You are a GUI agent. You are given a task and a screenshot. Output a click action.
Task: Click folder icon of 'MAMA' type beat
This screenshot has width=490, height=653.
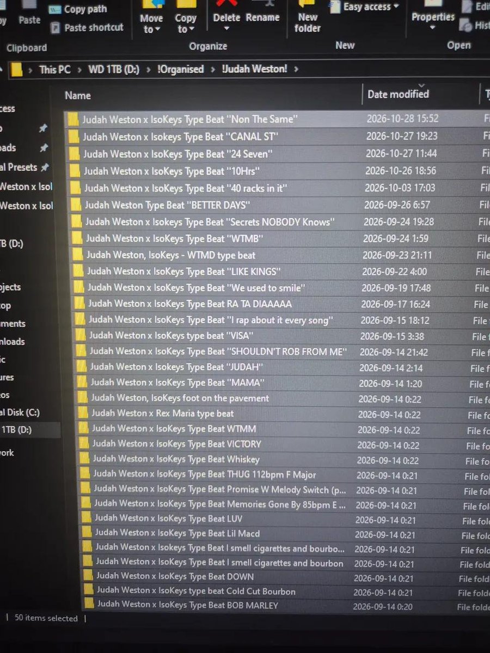click(x=82, y=383)
